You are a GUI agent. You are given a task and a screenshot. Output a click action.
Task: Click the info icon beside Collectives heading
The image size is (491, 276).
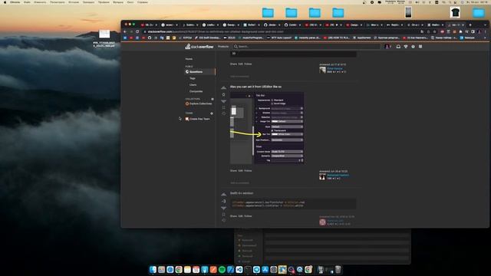point(213,99)
